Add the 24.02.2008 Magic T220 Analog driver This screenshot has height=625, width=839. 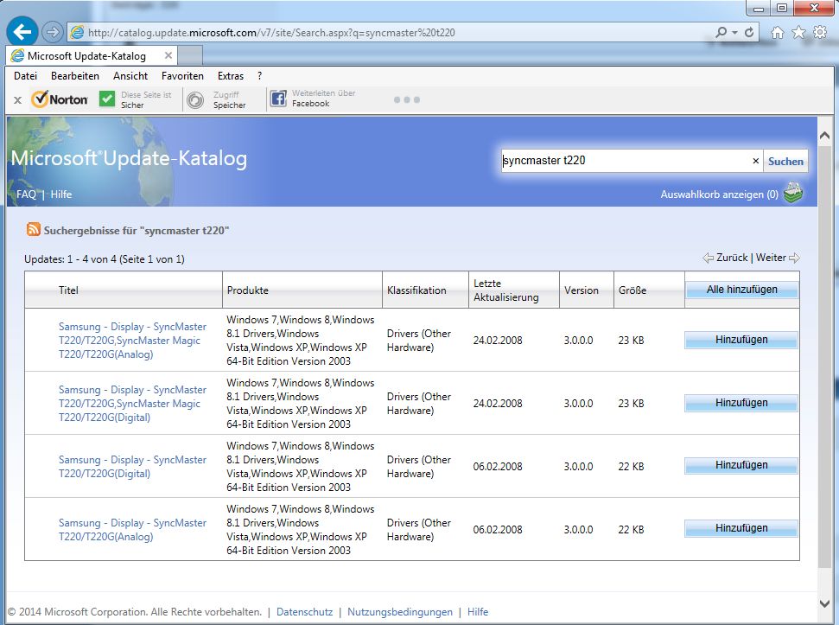click(741, 340)
